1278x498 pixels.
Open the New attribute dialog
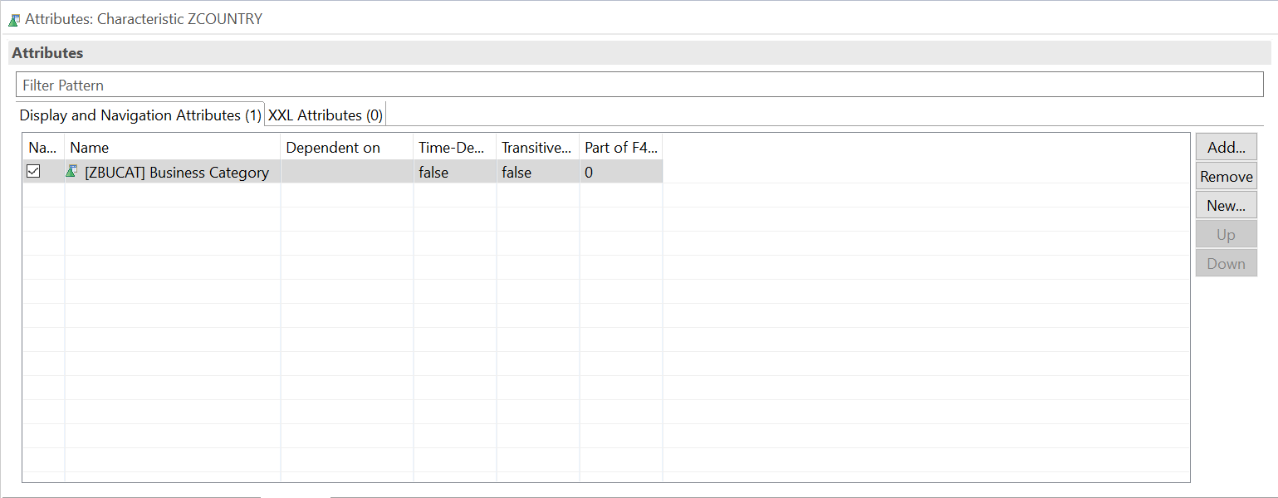1226,205
